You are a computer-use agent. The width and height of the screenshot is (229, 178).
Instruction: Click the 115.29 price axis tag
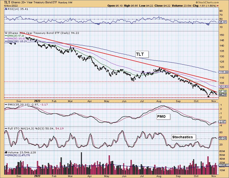tap(224, 72)
